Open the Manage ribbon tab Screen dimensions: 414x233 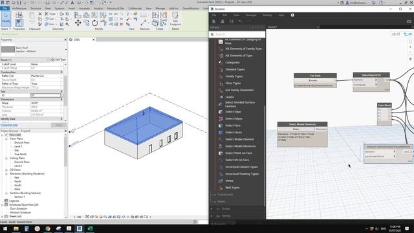pos(160,8)
